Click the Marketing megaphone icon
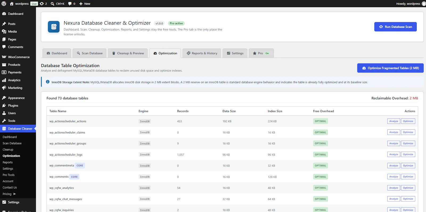Image resolution: width=426 pixels, height=212 pixels. (4, 88)
